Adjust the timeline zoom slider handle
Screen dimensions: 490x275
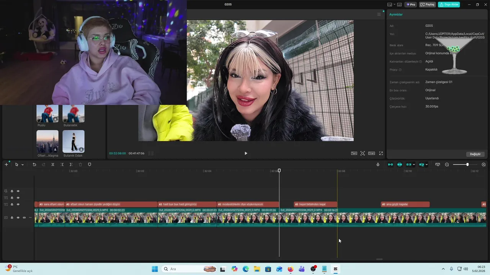pos(467,165)
